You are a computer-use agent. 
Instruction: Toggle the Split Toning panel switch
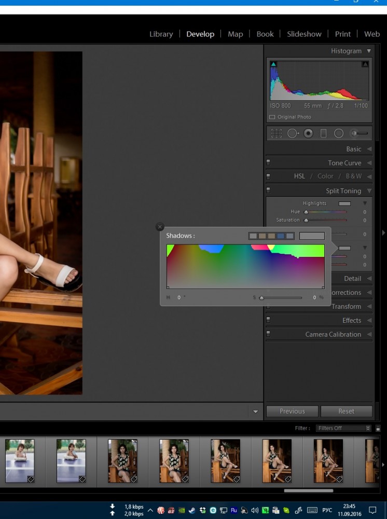tap(268, 190)
